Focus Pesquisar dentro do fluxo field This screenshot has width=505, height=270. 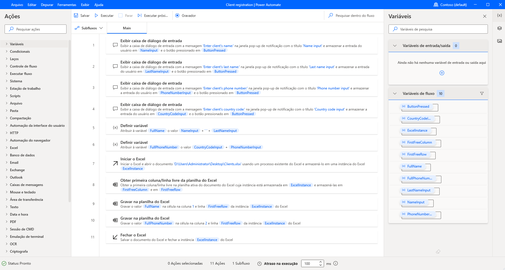pyautogui.click(x=353, y=16)
